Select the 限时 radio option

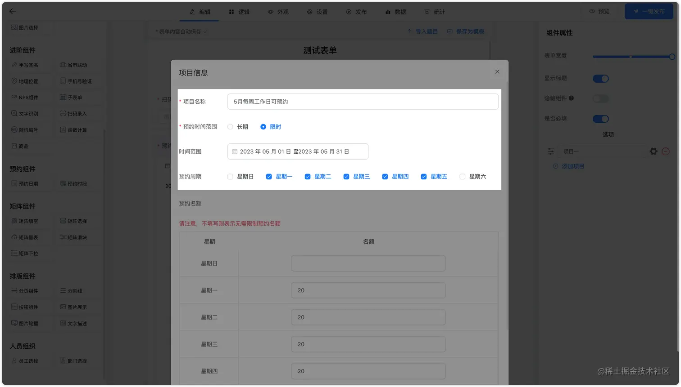(x=263, y=127)
